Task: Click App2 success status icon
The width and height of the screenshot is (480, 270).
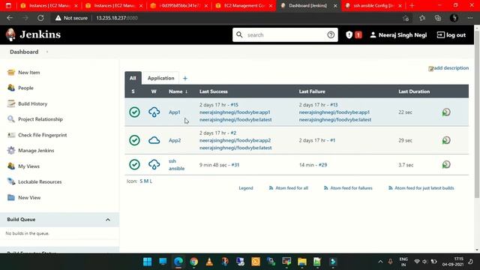Action: pyautogui.click(x=134, y=140)
